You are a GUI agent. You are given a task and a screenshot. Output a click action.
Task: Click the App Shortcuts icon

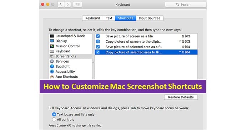52,77
